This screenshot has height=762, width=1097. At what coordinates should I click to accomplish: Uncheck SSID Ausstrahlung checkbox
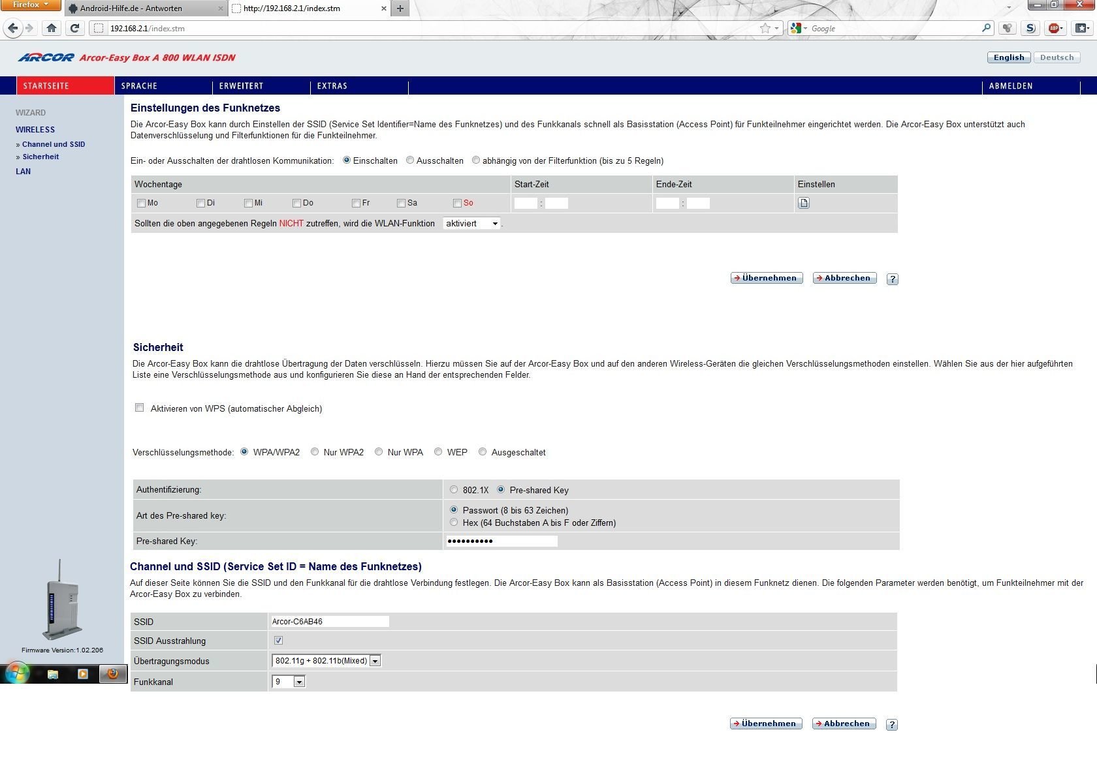tap(278, 641)
